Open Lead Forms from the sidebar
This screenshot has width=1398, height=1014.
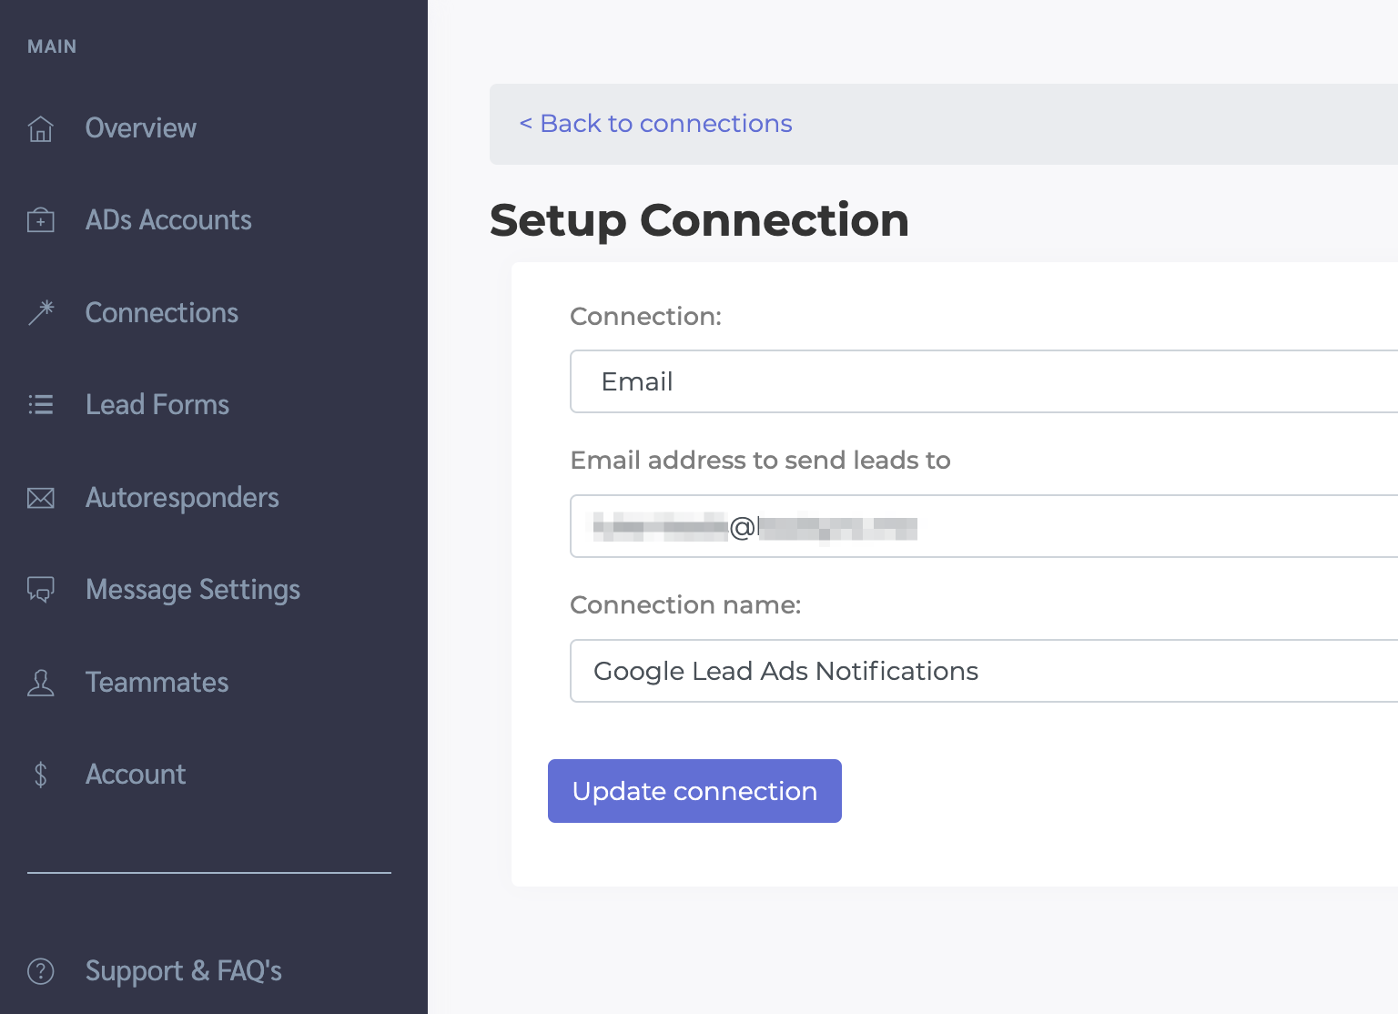pyautogui.click(x=157, y=404)
